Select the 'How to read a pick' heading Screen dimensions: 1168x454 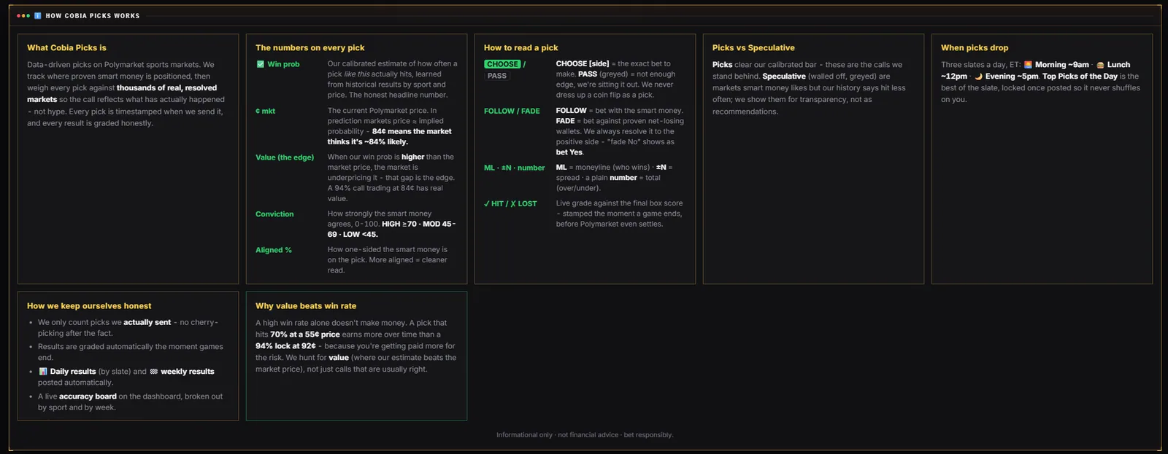tap(520, 48)
